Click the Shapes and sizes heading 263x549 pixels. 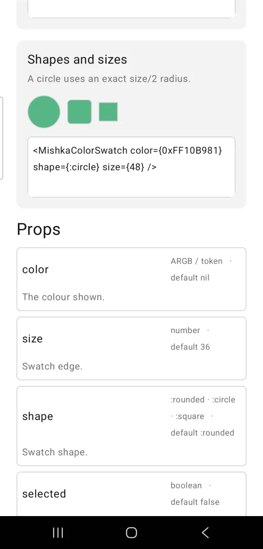click(77, 60)
